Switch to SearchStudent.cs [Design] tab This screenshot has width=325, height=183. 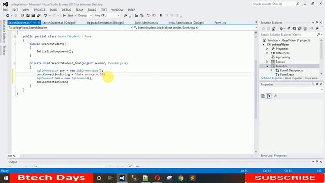59,23
